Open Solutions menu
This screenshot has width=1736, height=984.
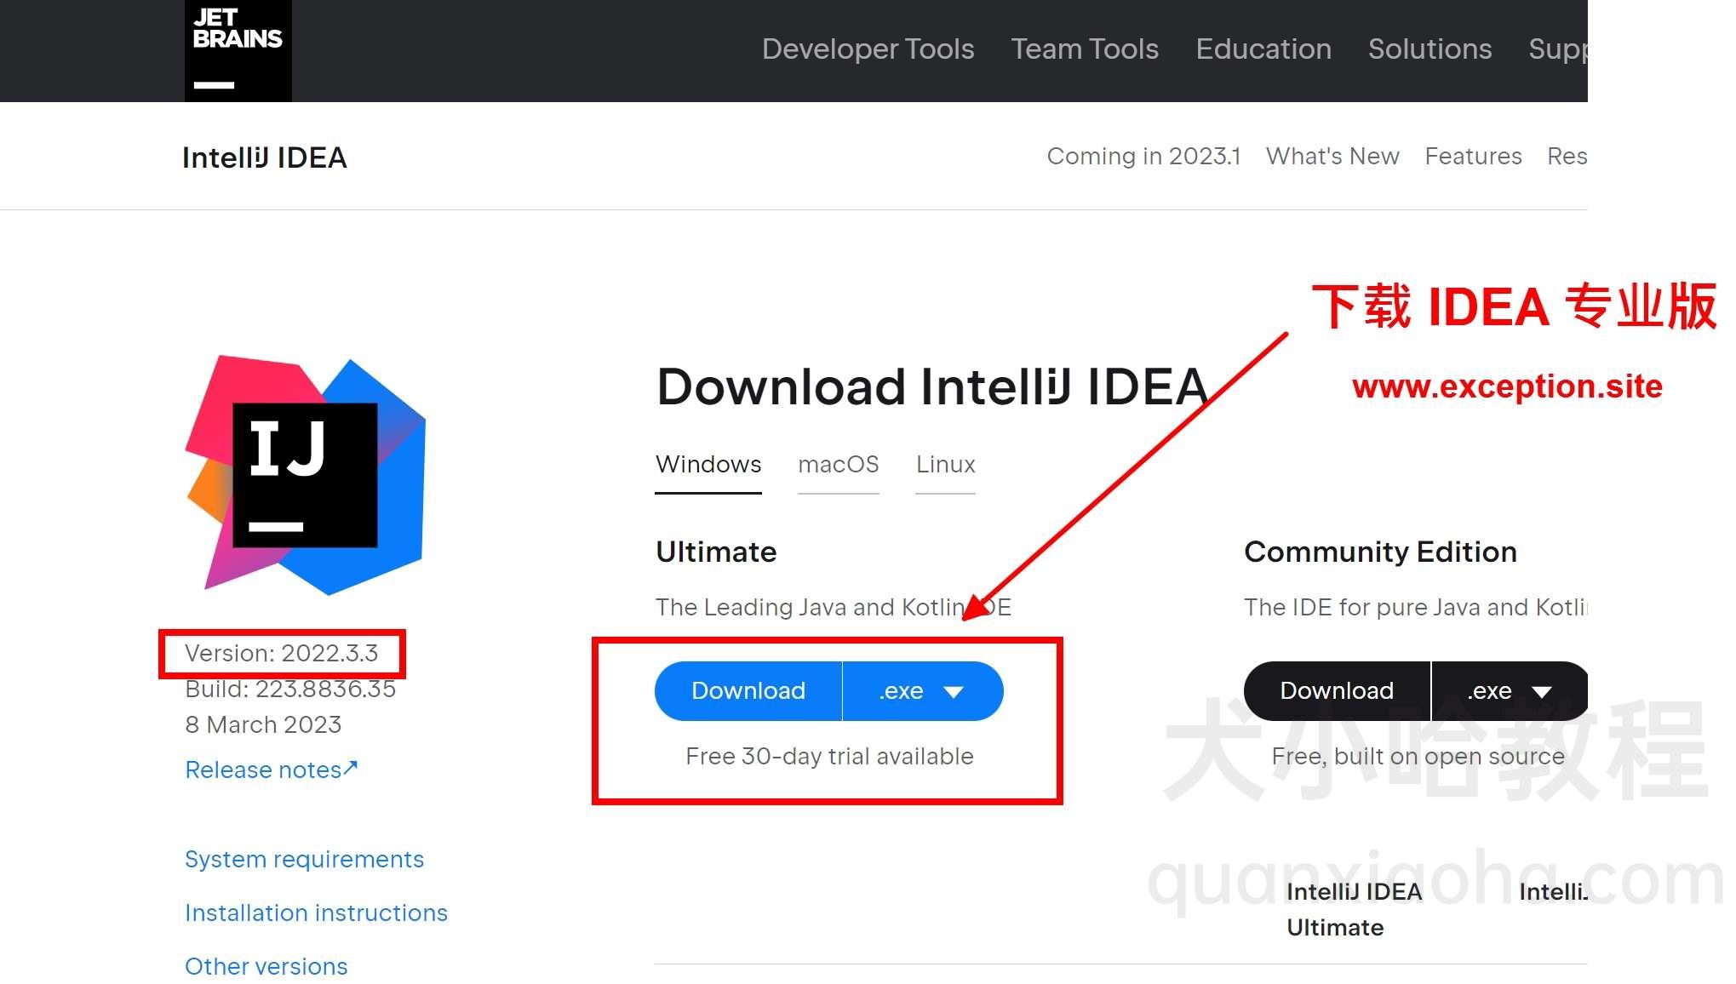tap(1429, 49)
